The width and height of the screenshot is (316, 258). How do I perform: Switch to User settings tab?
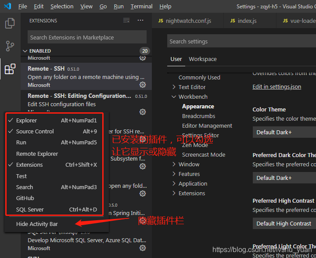[176, 59]
